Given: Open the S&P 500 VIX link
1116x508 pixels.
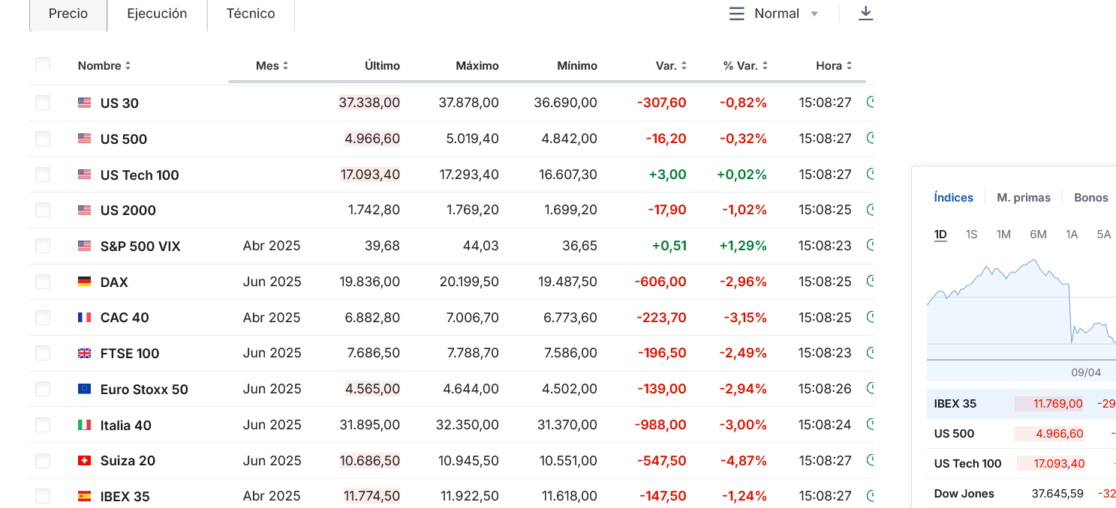Looking at the screenshot, I should [140, 247].
